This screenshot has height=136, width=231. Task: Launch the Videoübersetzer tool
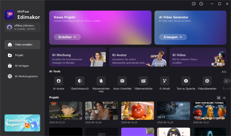(207, 81)
